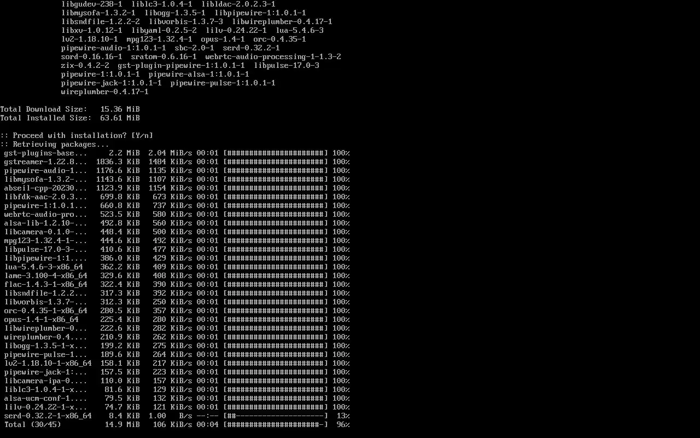The height and width of the screenshot is (438, 700).
Task: Click the Proceed with installation prompt line
Action: coord(77,136)
